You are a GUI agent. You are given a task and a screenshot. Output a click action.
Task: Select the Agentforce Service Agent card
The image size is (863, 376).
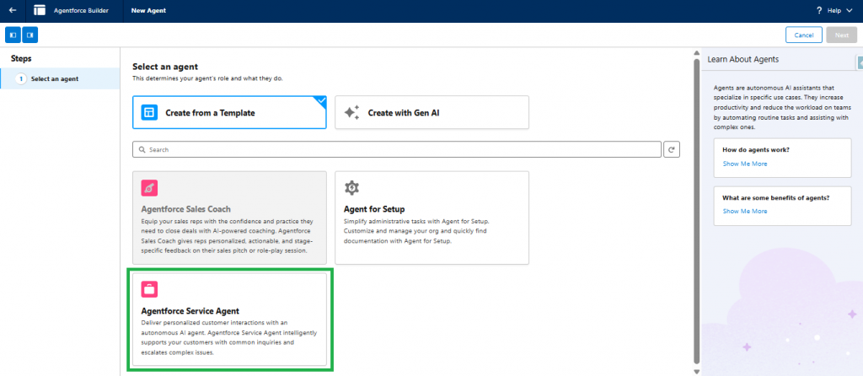(x=229, y=320)
